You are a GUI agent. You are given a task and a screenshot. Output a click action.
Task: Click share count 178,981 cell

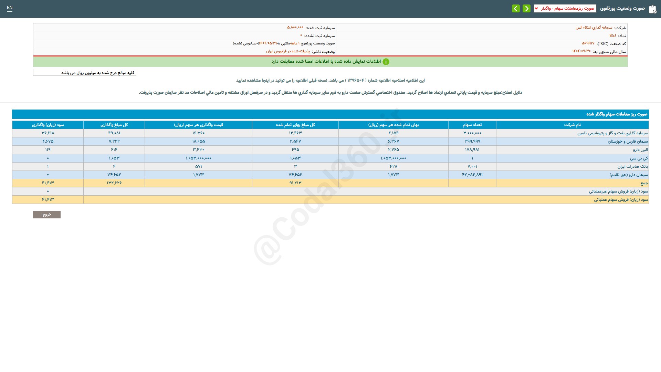(x=472, y=149)
